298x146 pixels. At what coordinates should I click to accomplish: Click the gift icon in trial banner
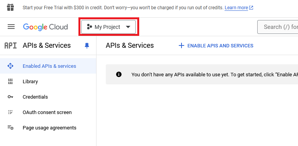pyautogui.click(x=10, y=8)
